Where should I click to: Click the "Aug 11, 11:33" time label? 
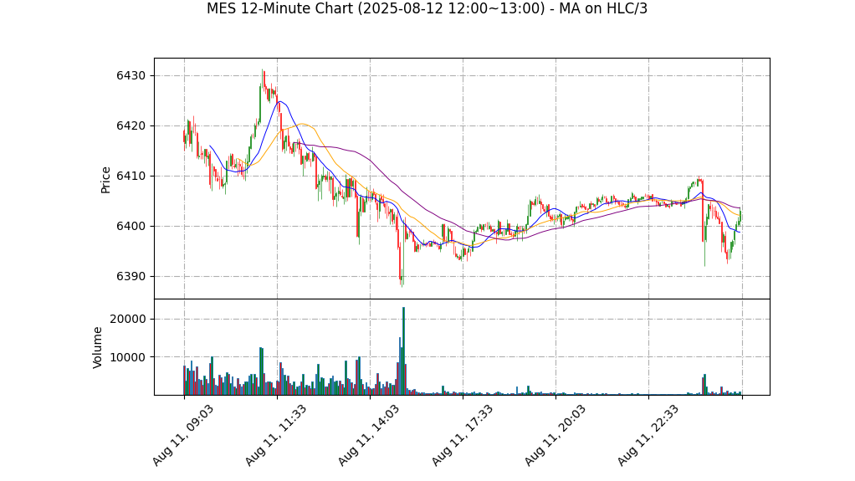point(275,435)
